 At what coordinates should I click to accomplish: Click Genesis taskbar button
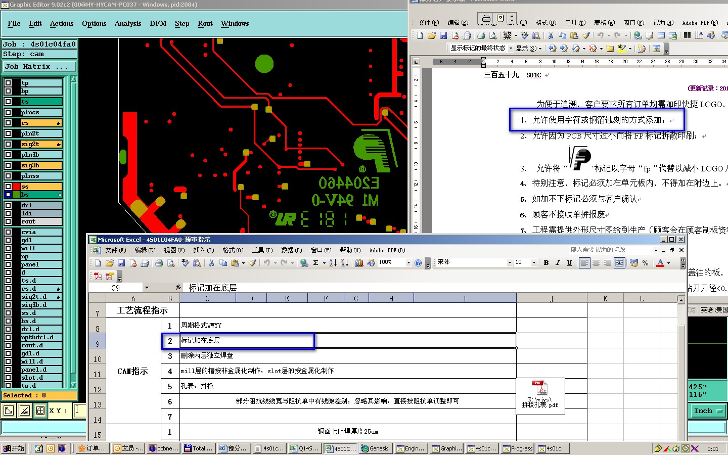click(377, 448)
